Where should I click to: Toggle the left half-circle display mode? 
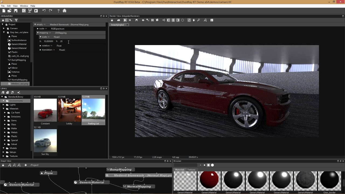[168, 20]
